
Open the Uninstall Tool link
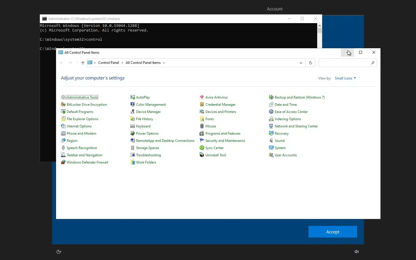[216, 155]
